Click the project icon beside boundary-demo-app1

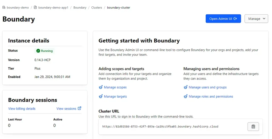coord(35,7)
